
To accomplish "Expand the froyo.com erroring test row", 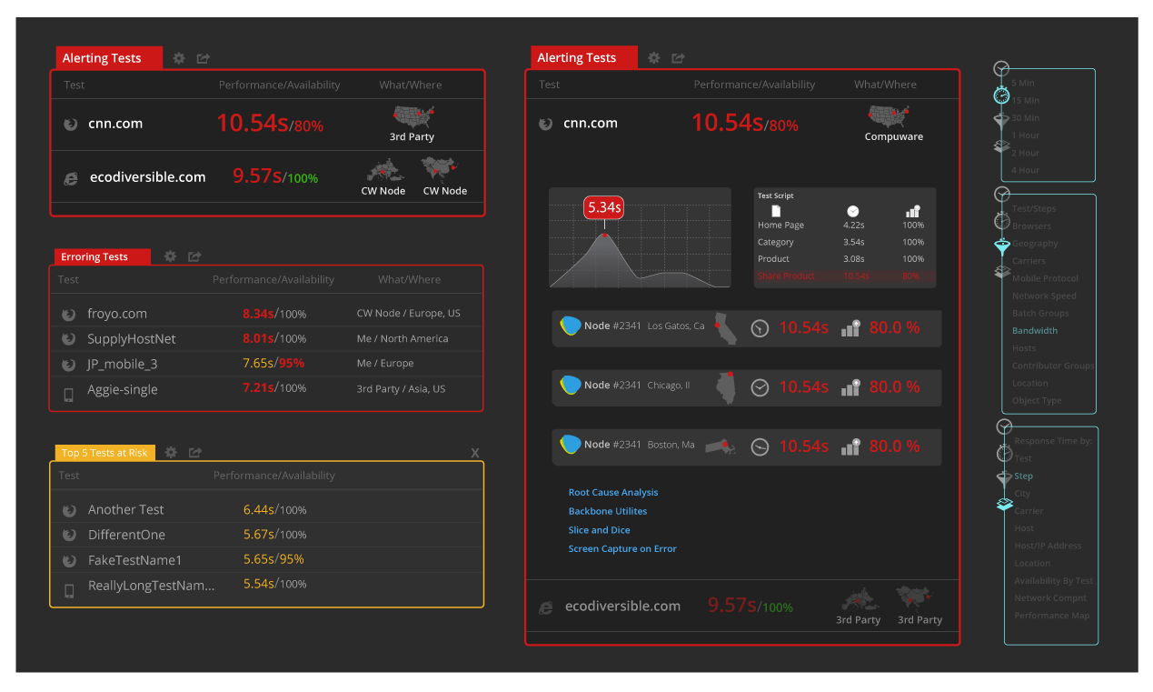I will point(117,314).
